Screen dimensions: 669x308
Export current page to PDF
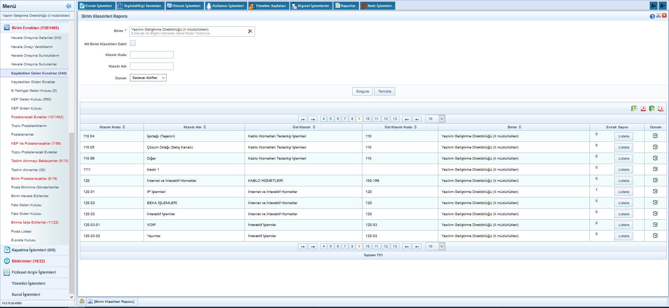coord(643,109)
